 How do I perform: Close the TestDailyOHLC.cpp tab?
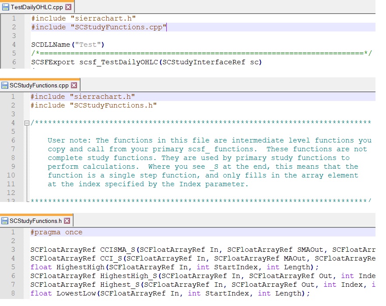(x=68, y=7)
